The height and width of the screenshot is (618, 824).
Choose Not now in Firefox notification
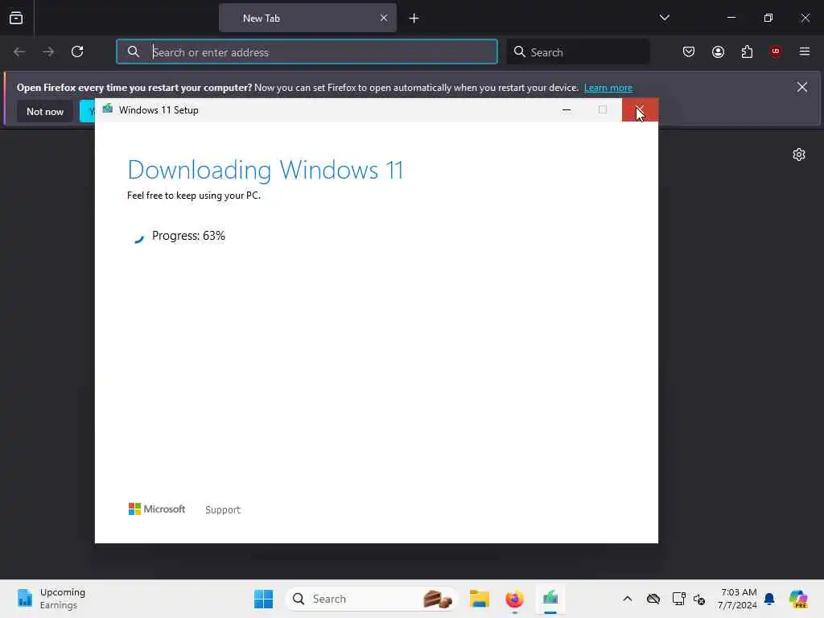tap(45, 111)
